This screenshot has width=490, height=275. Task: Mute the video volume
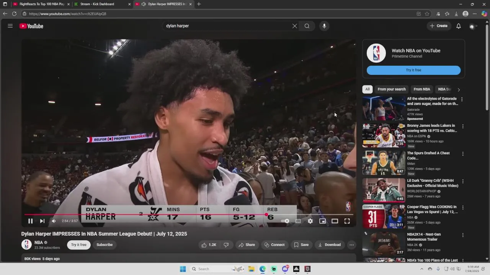pos(54,221)
